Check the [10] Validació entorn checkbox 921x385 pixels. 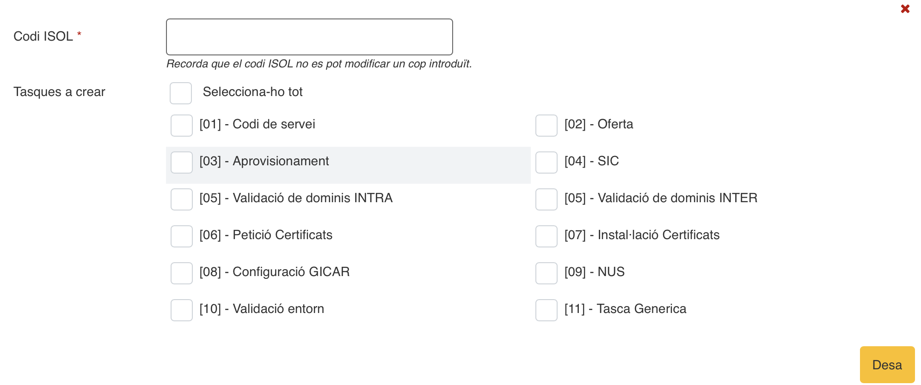(x=182, y=310)
